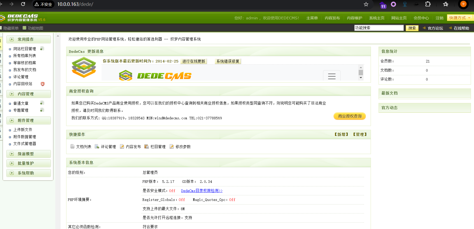Click the 评论管理 shortcut icon in 快捷操作
The image size is (474, 229).
pyautogui.click(x=97, y=146)
